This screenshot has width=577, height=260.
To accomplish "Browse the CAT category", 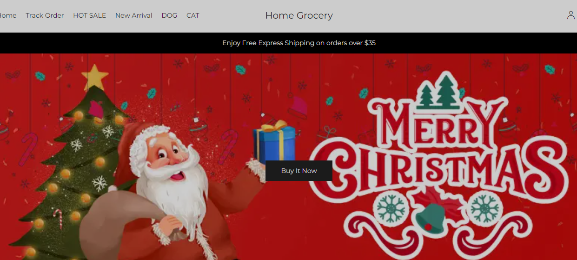I will coord(193,15).
